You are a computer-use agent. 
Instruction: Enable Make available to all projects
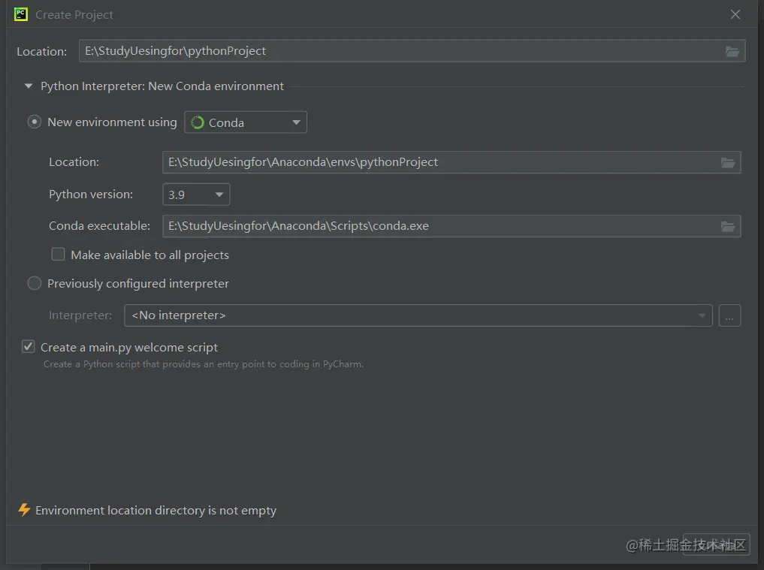(x=58, y=255)
